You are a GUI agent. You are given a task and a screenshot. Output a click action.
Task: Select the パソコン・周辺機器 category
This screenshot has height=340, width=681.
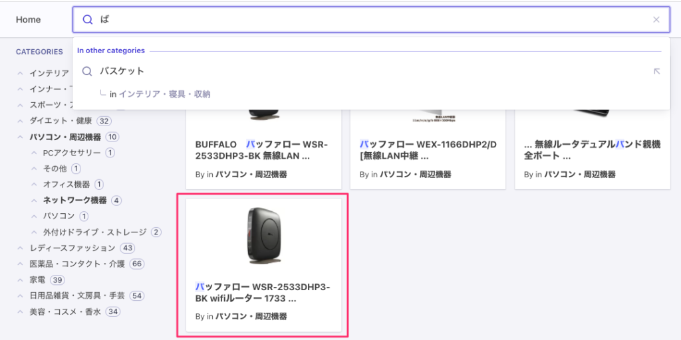pyautogui.click(x=65, y=137)
